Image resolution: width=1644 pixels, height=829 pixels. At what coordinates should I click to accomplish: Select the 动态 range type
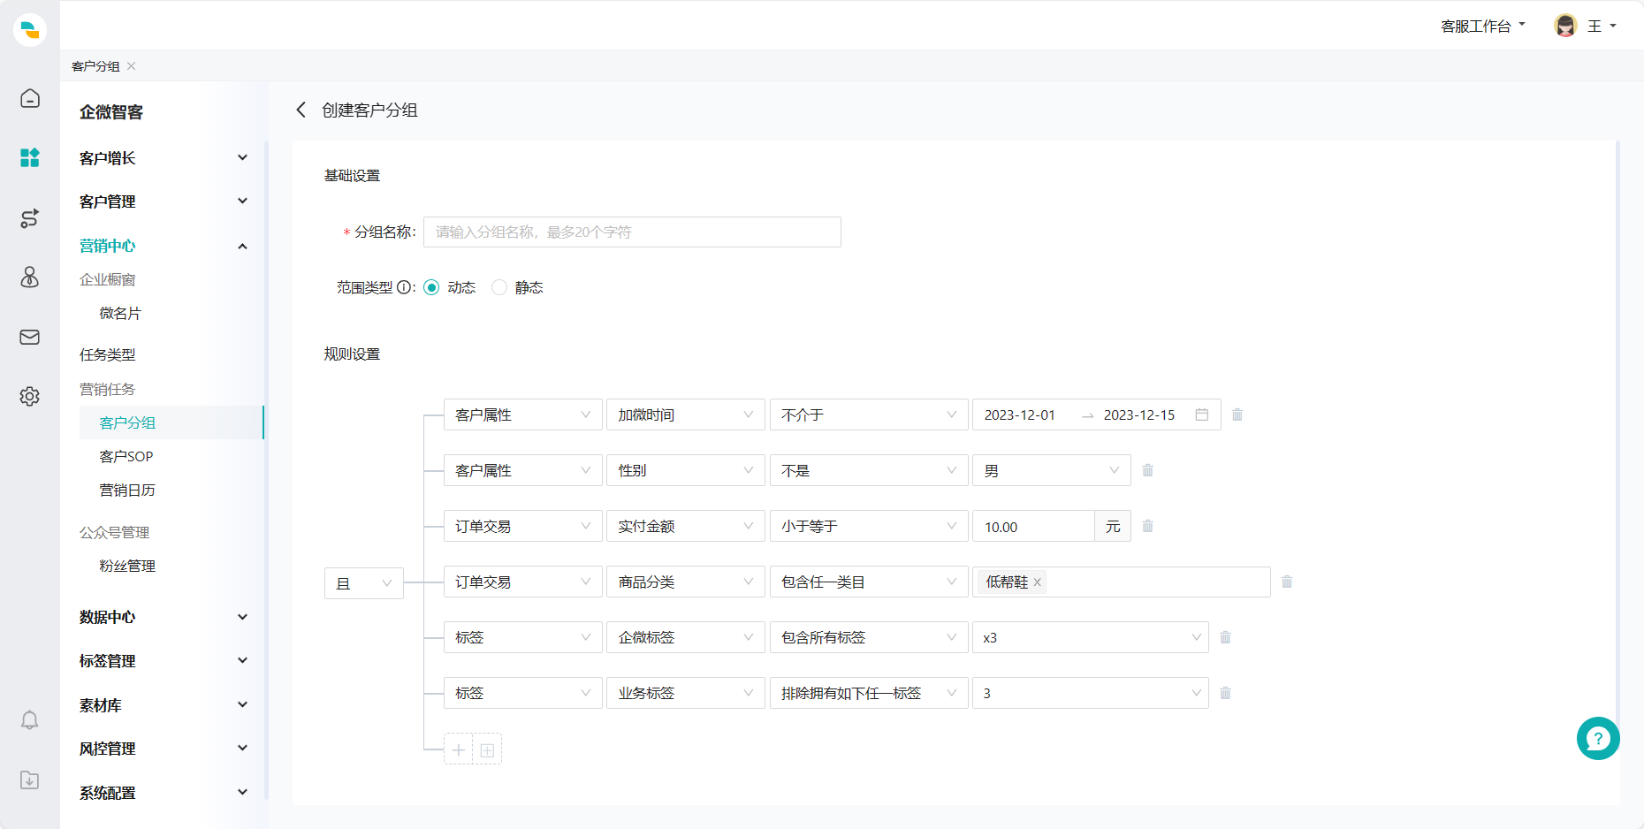click(431, 287)
